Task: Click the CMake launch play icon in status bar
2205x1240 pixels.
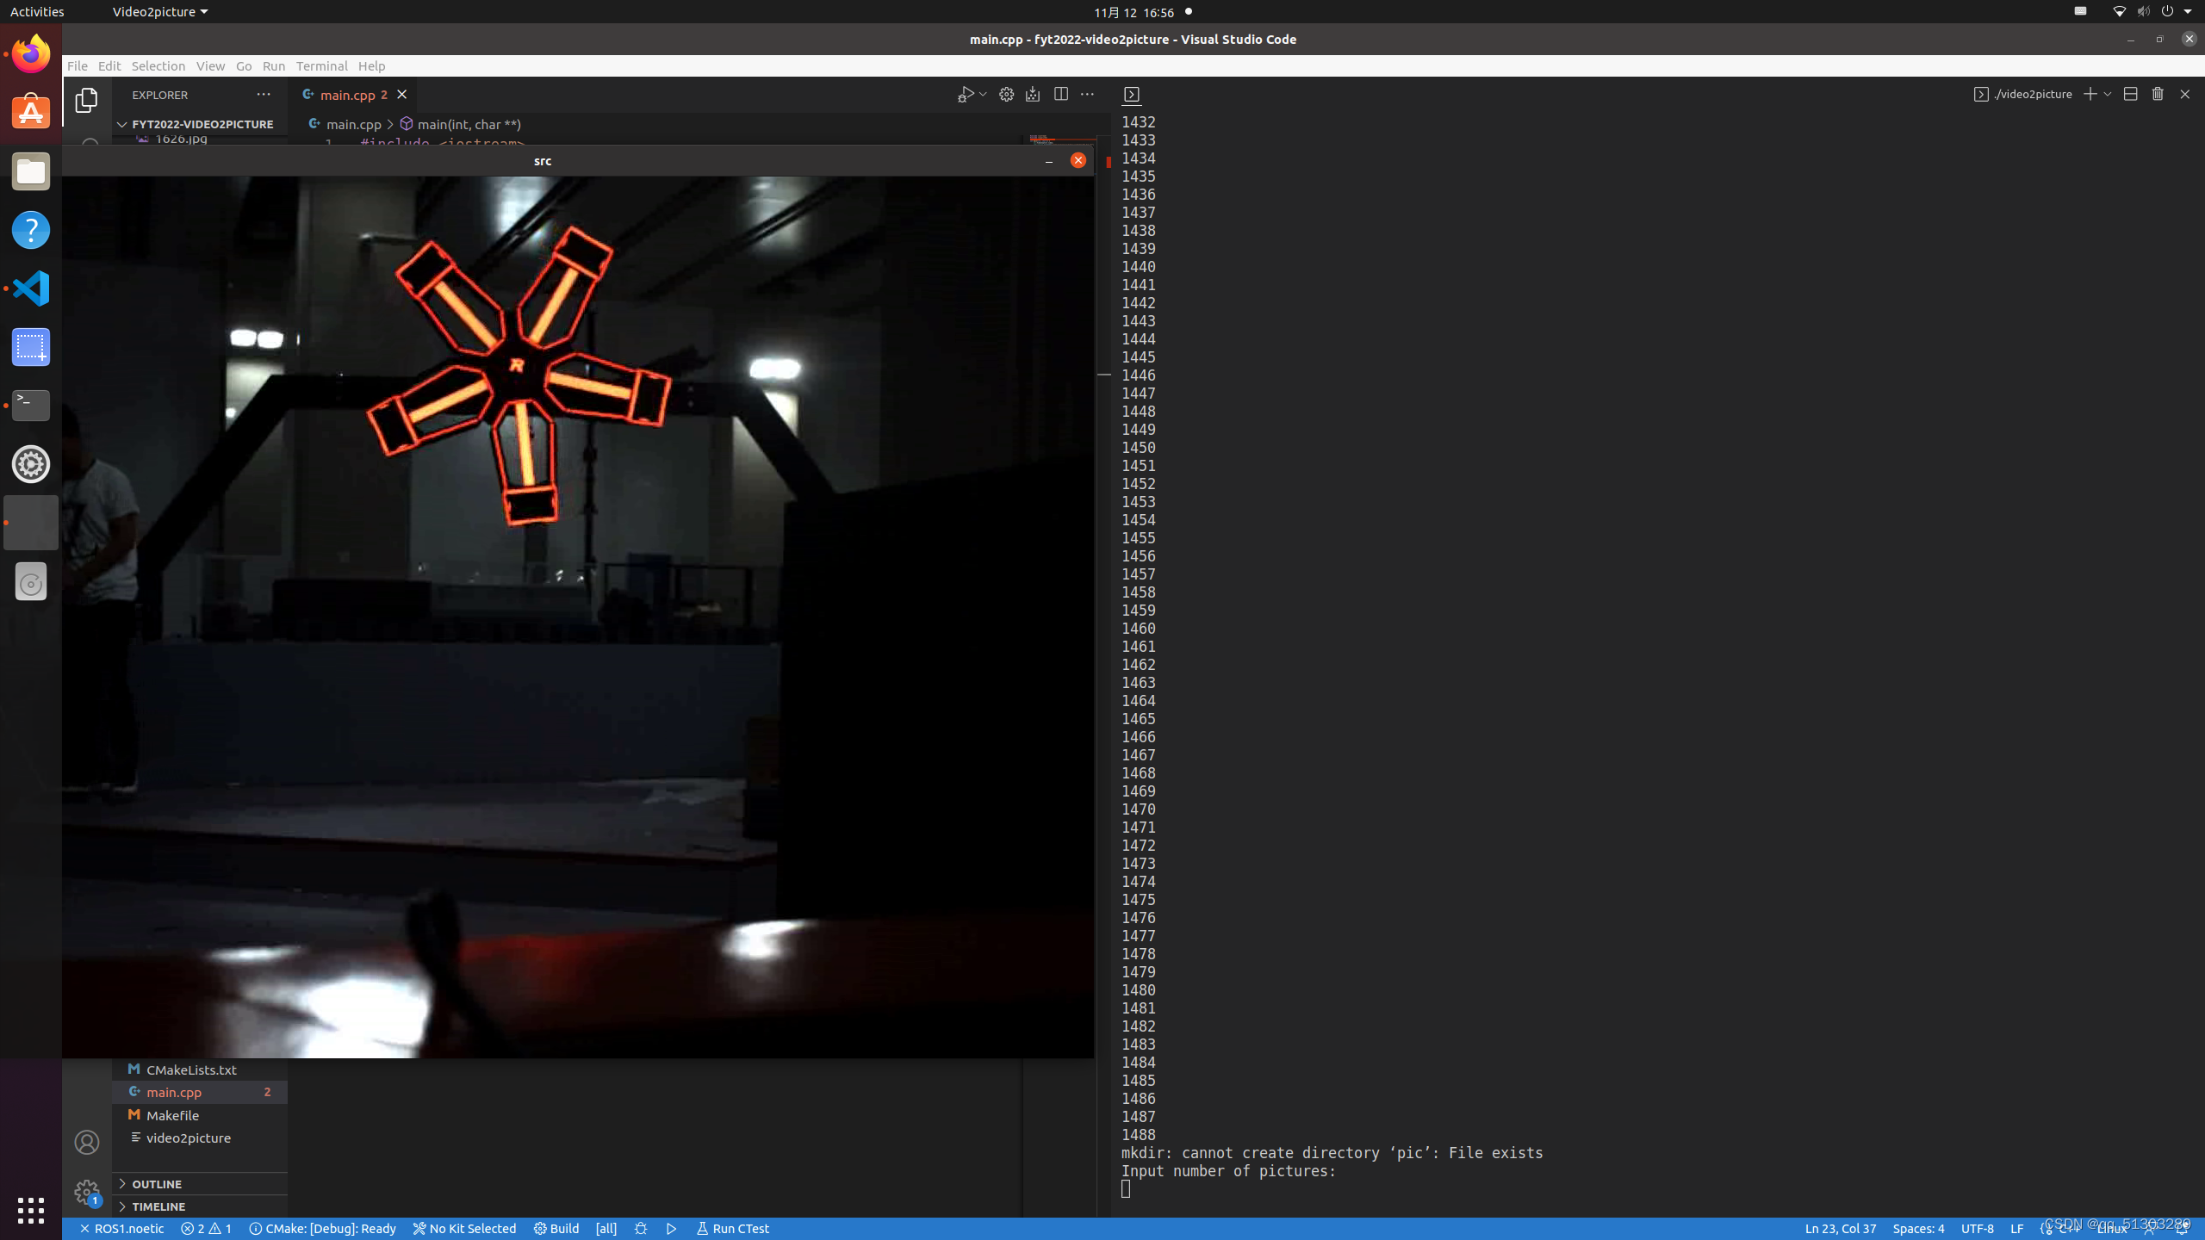Action: (672, 1229)
